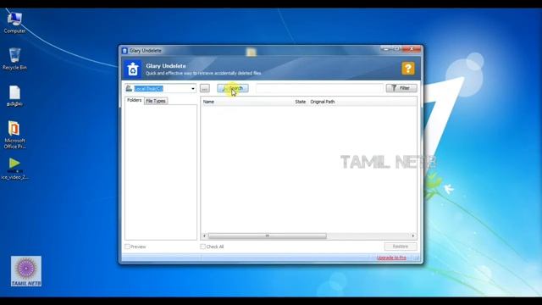Switch to the Folders tab
The image size is (542, 305).
[x=134, y=100]
